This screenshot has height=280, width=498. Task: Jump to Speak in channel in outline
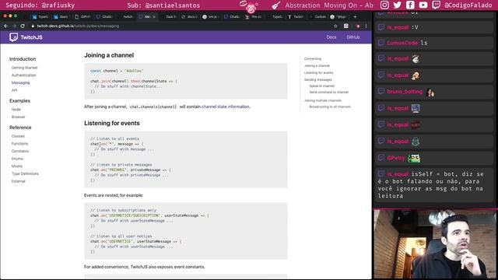coord(321,86)
